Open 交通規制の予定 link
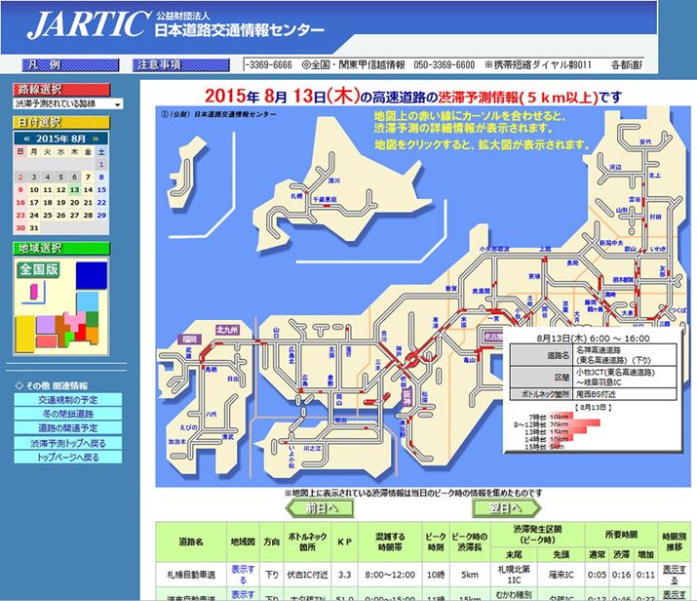697x601 pixels. coord(67,400)
